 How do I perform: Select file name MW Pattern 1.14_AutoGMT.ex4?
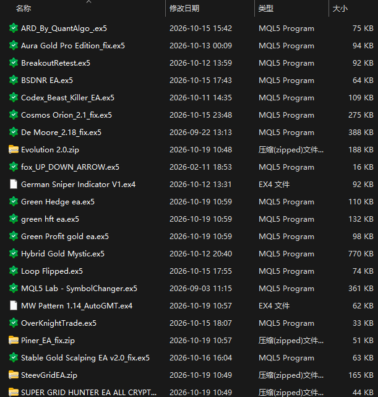[x=77, y=306]
